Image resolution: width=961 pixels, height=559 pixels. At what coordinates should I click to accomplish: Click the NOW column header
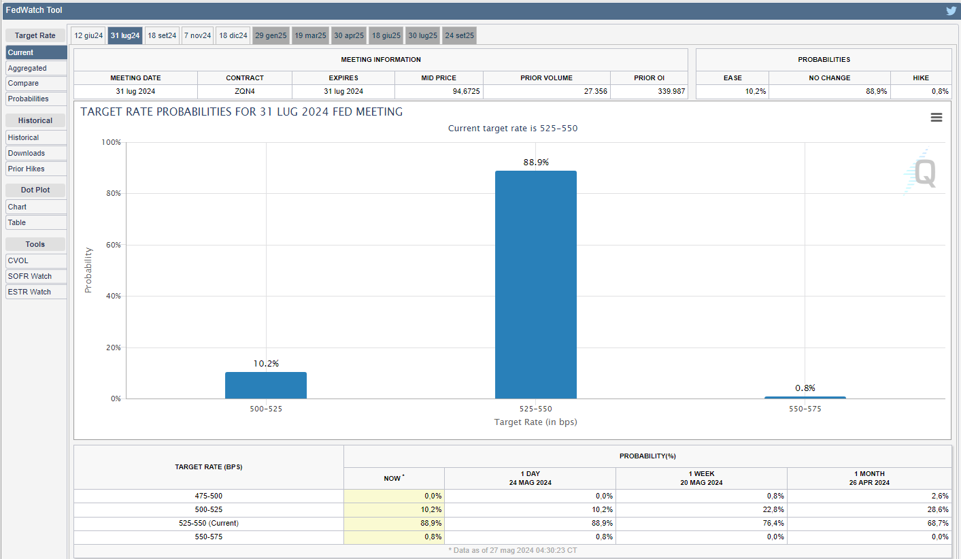394,478
